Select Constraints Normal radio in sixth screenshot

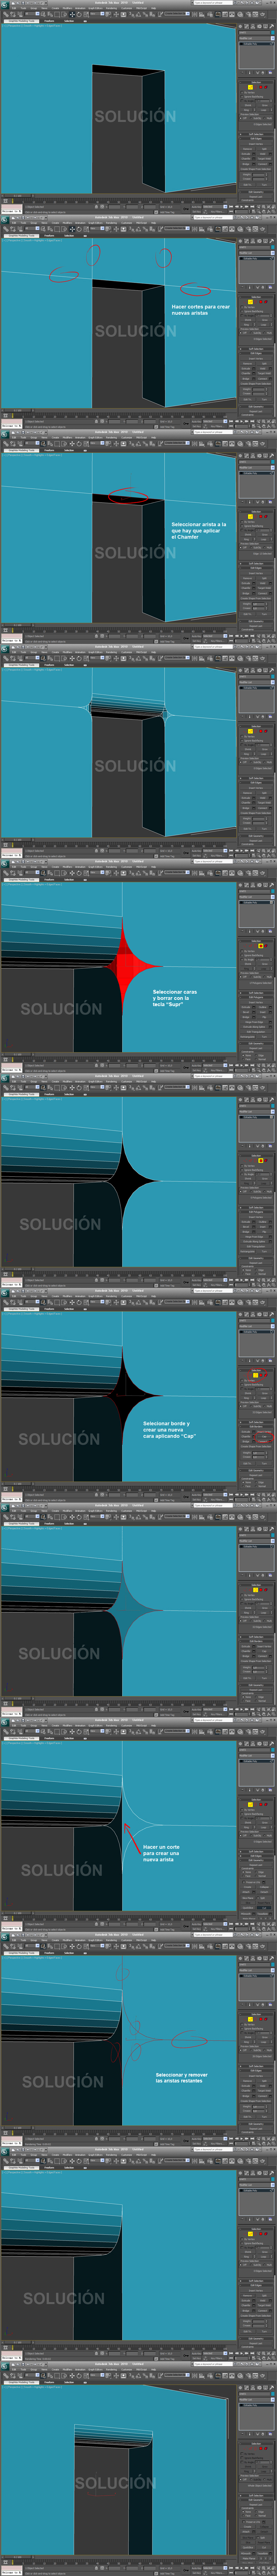(x=256, y=1274)
